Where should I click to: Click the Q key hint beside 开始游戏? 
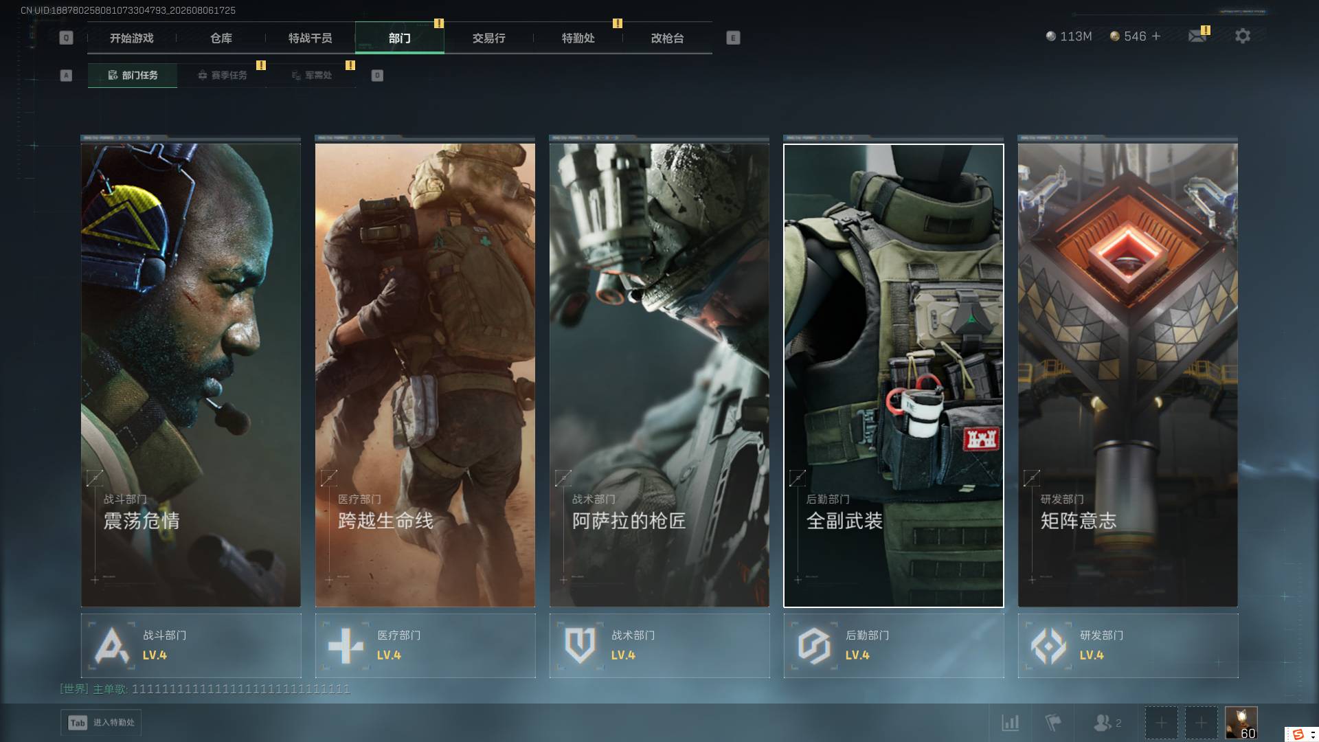click(66, 38)
